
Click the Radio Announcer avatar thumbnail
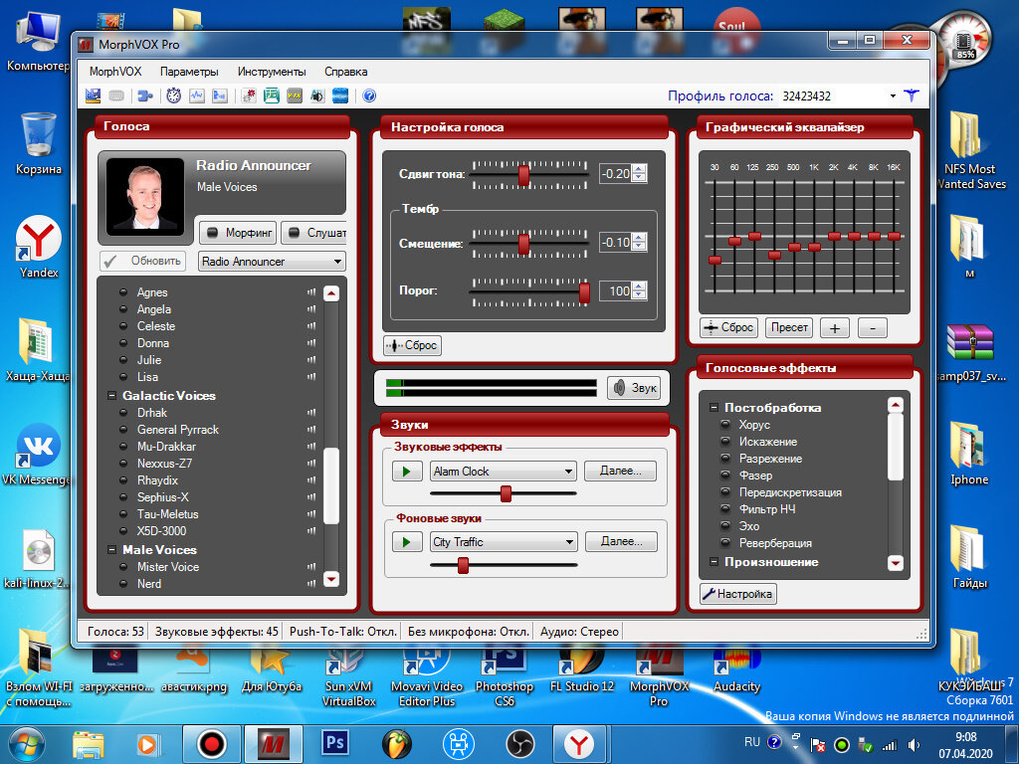coord(145,196)
